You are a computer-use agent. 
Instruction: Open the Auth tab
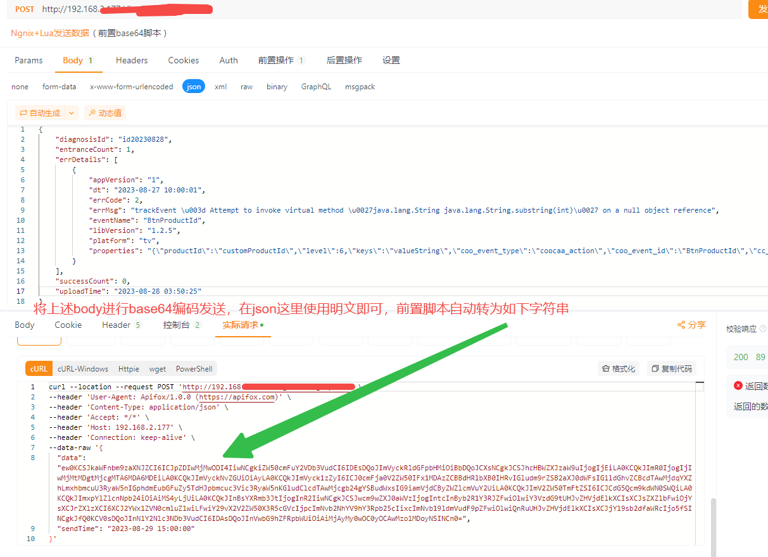229,60
